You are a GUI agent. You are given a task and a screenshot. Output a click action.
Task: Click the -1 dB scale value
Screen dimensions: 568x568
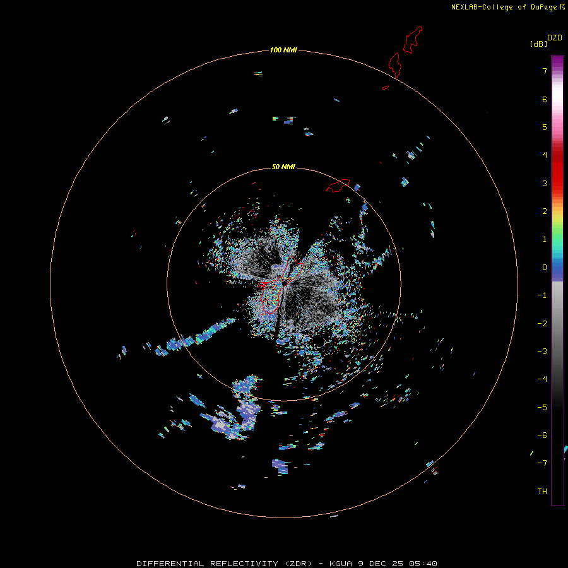(542, 295)
